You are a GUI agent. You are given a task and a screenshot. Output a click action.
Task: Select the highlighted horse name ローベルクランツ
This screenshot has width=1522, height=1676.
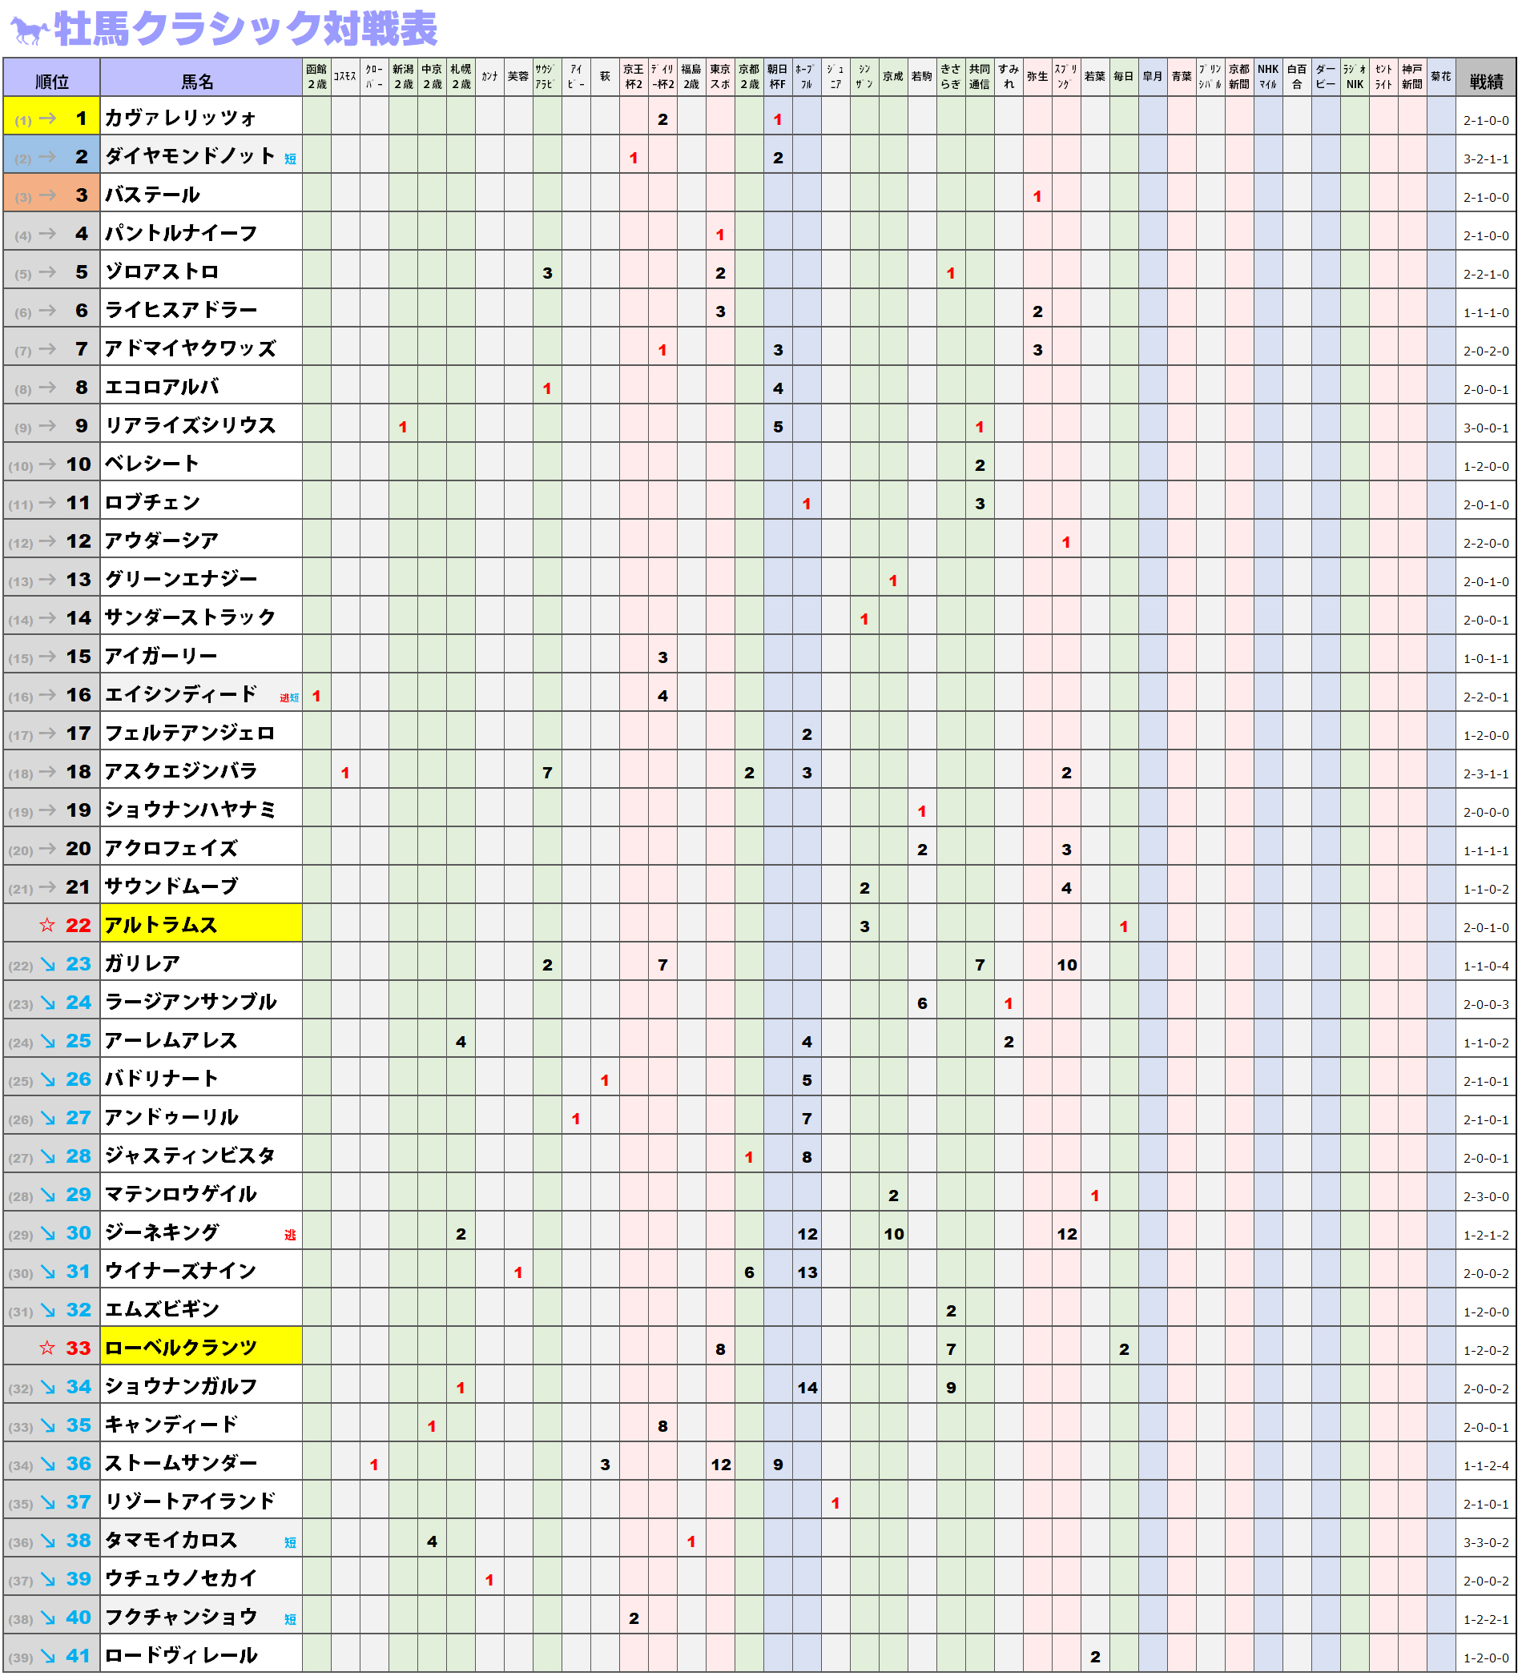point(181,1348)
